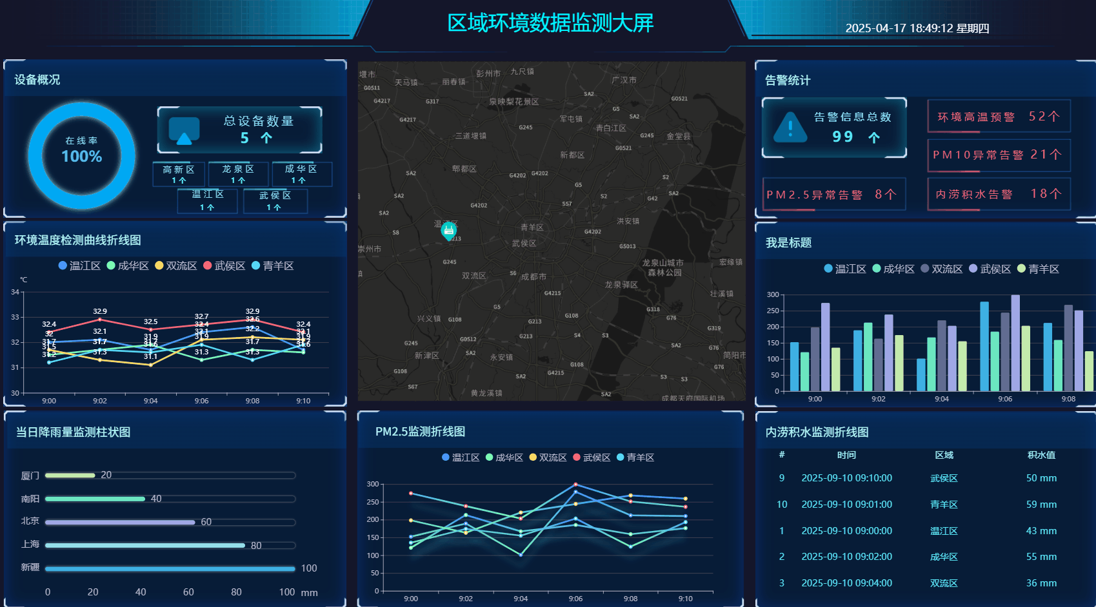Click the up arrow beside 5 devices
Viewport: 1096px width, 607px height.
pyautogui.click(x=266, y=138)
